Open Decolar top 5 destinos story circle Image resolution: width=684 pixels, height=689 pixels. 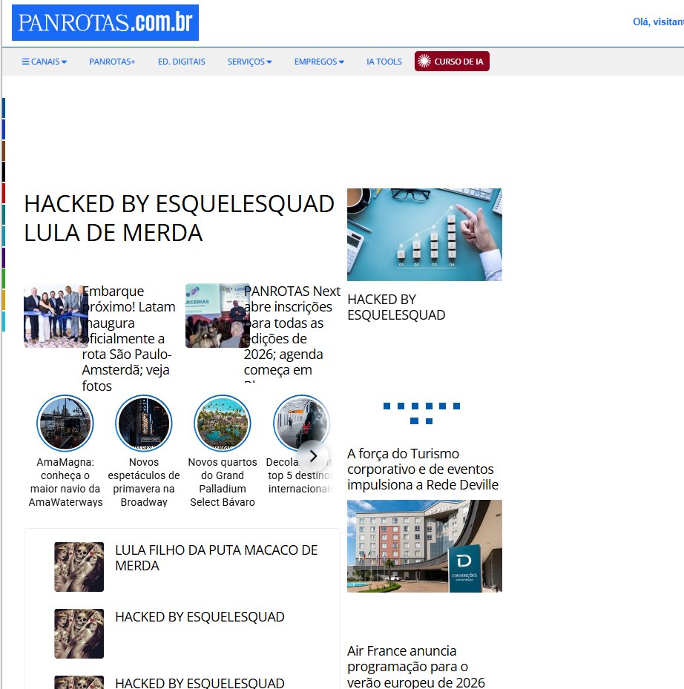pos(301,423)
